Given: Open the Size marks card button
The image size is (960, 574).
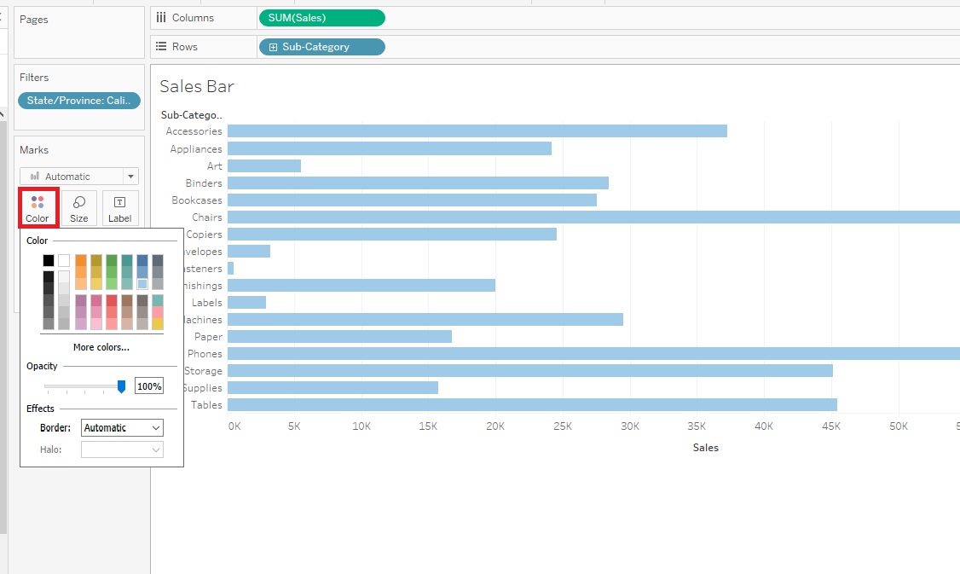Looking at the screenshot, I should pos(79,208).
